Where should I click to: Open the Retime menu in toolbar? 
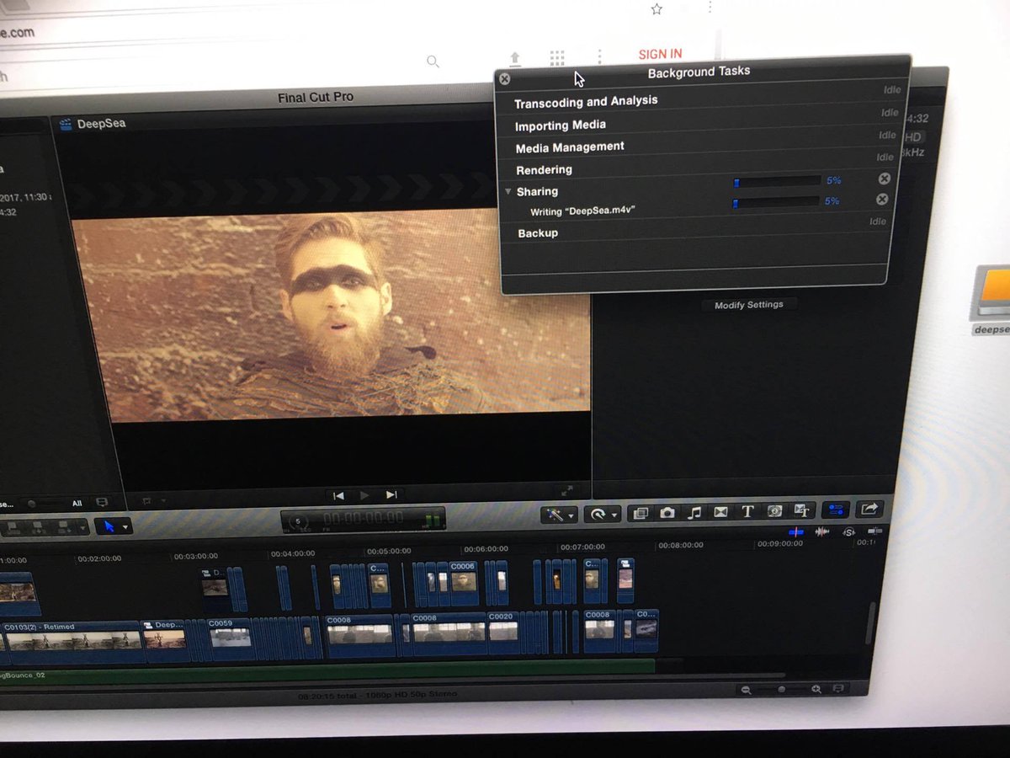tap(603, 514)
